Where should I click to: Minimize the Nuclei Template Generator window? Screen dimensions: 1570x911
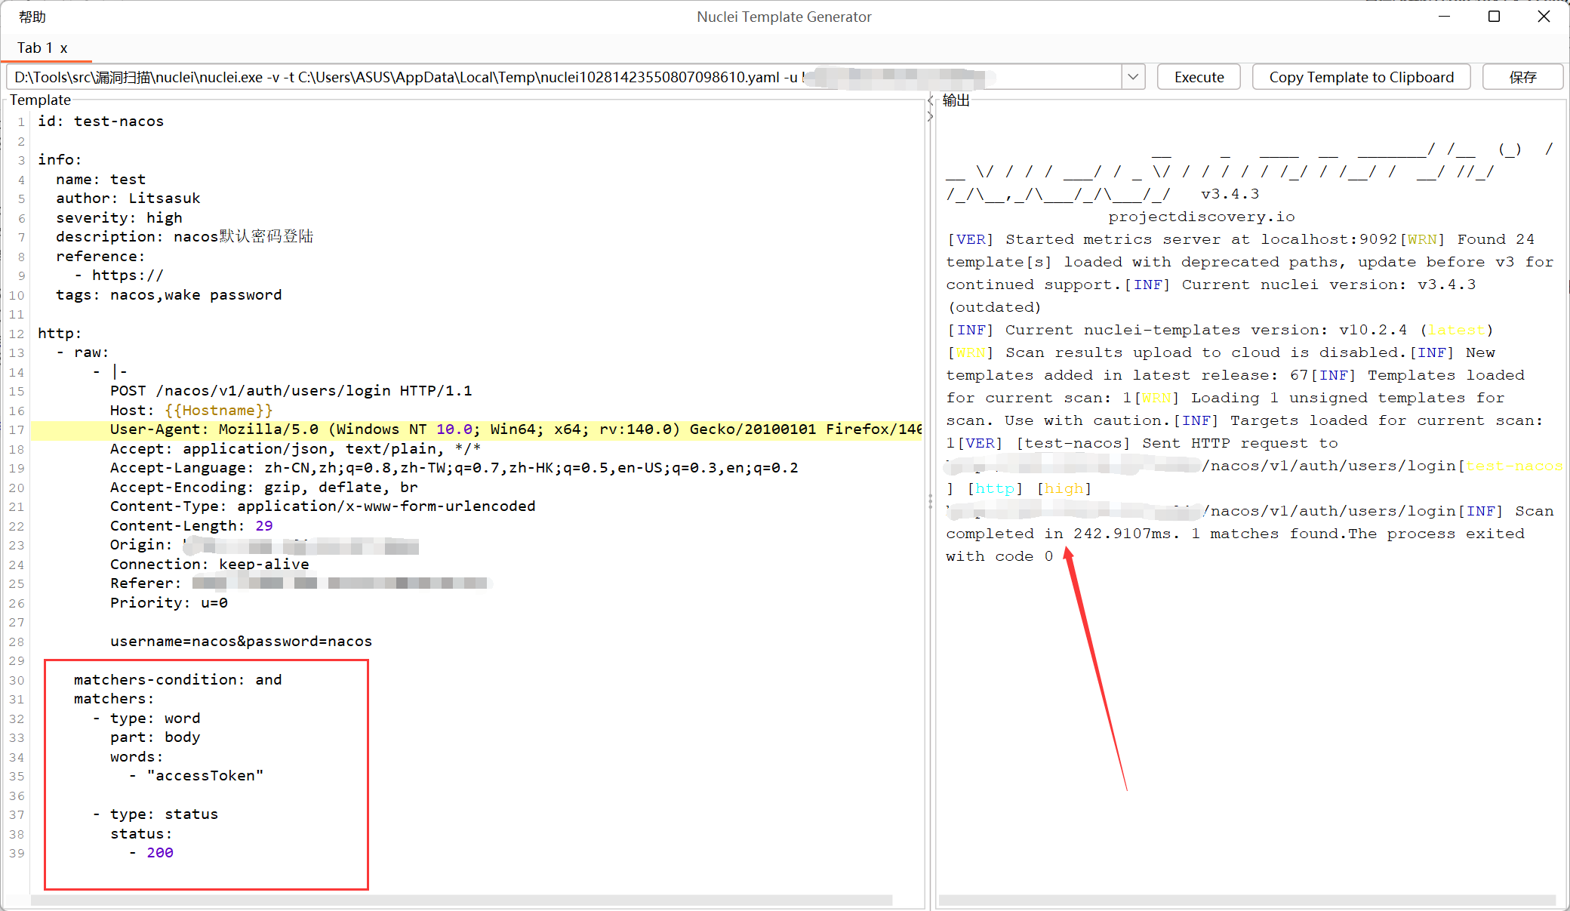[x=1445, y=17]
